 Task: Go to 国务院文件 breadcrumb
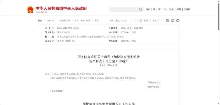(65, 21)
